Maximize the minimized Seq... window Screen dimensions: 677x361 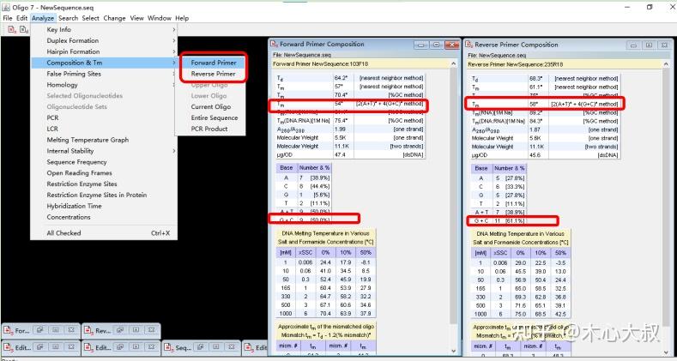216,346
